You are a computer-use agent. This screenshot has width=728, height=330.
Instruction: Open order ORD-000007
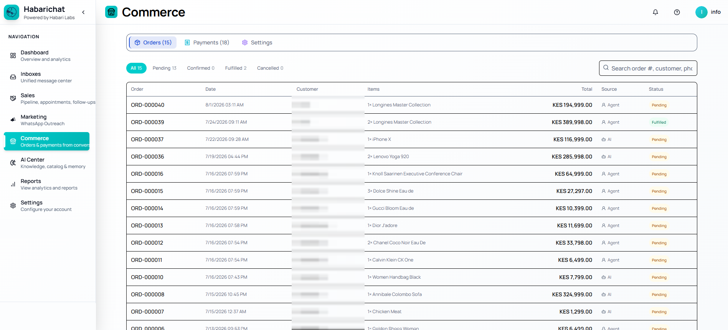coord(147,312)
